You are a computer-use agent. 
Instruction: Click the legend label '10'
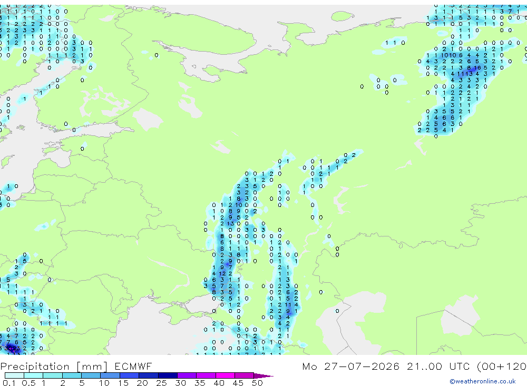[x=104, y=383]
